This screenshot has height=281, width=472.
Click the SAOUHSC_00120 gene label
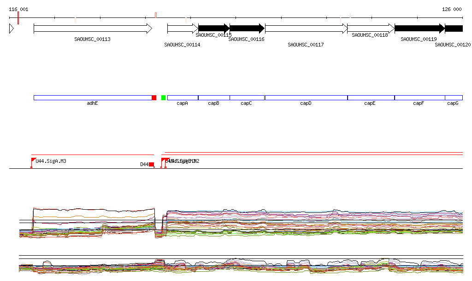(x=453, y=45)
